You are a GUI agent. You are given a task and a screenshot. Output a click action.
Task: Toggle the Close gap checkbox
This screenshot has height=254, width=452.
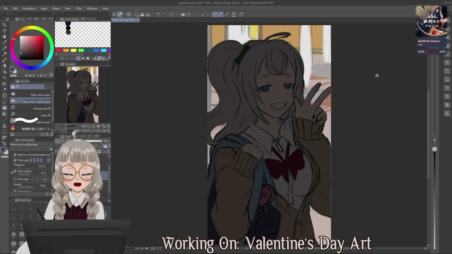[15, 160]
